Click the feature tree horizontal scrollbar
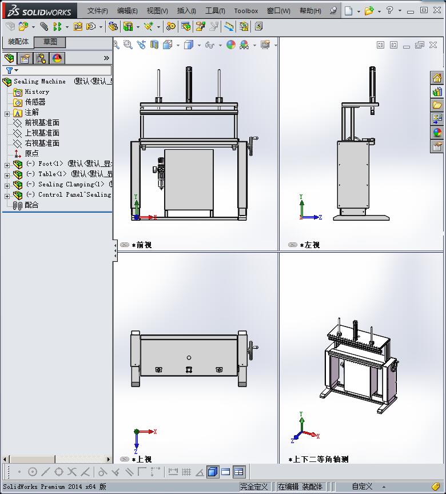 (57, 459)
